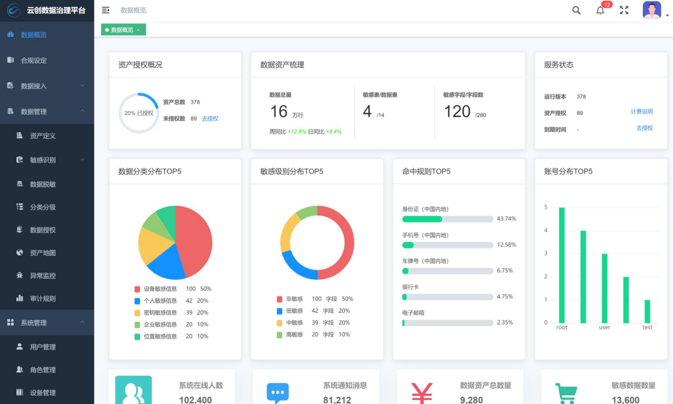Toggle 中敏感 legend entry
673x404 pixels.
(313, 322)
